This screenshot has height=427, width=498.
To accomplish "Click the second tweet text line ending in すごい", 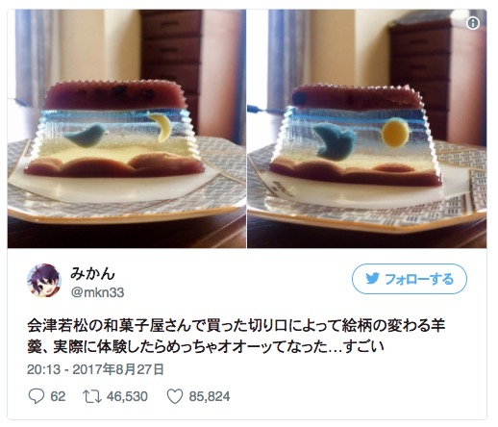I will [206, 347].
